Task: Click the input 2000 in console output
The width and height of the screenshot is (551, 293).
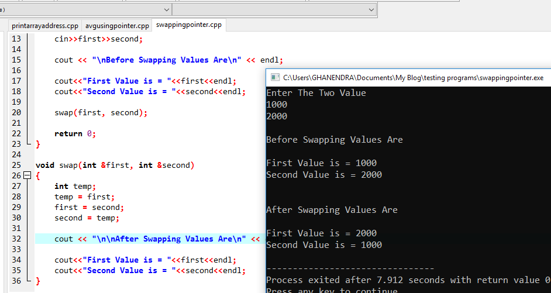Action: [x=277, y=116]
